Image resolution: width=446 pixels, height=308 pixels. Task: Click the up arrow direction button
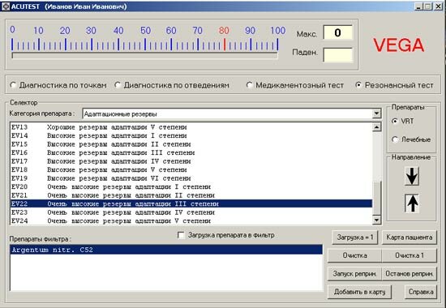(412, 203)
